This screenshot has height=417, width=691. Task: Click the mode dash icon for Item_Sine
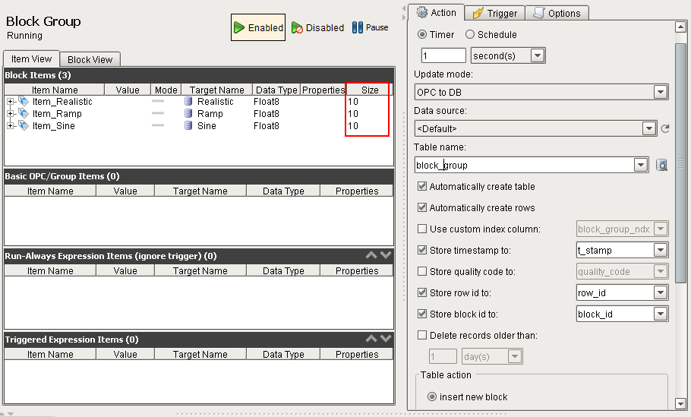pos(158,126)
